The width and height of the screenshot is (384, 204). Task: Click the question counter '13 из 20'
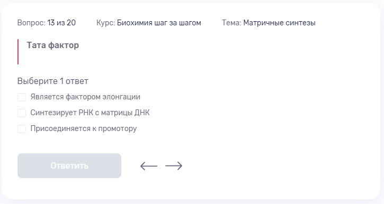click(61, 23)
